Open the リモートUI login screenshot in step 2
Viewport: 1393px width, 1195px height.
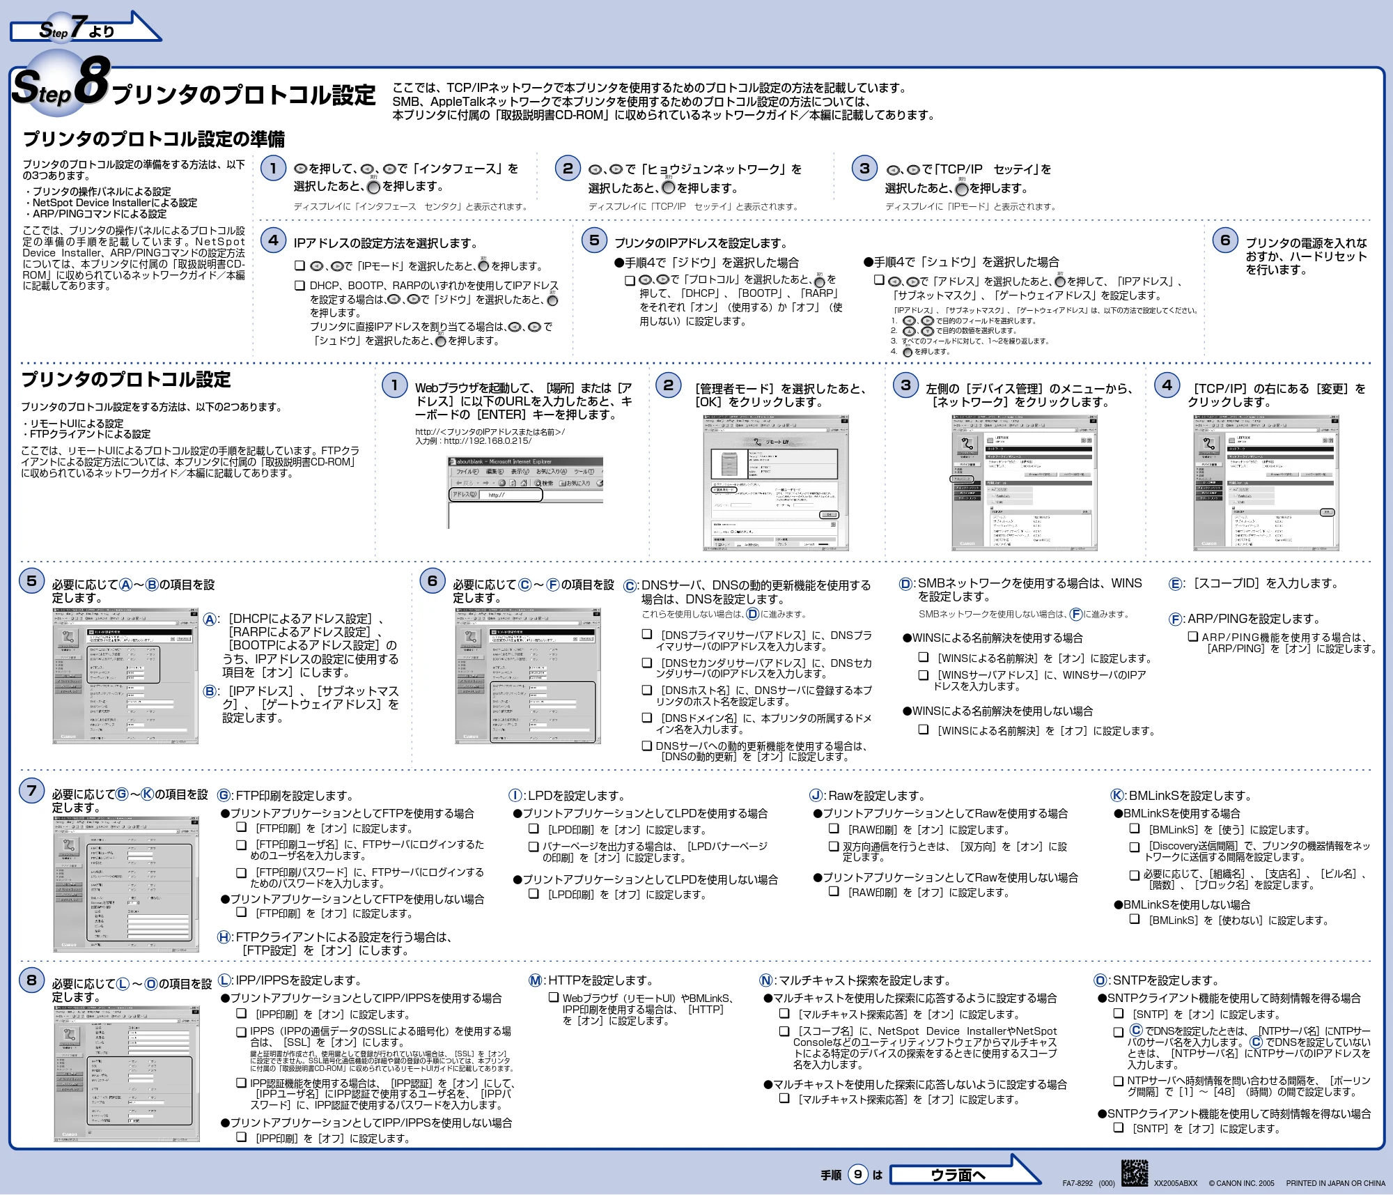[776, 483]
